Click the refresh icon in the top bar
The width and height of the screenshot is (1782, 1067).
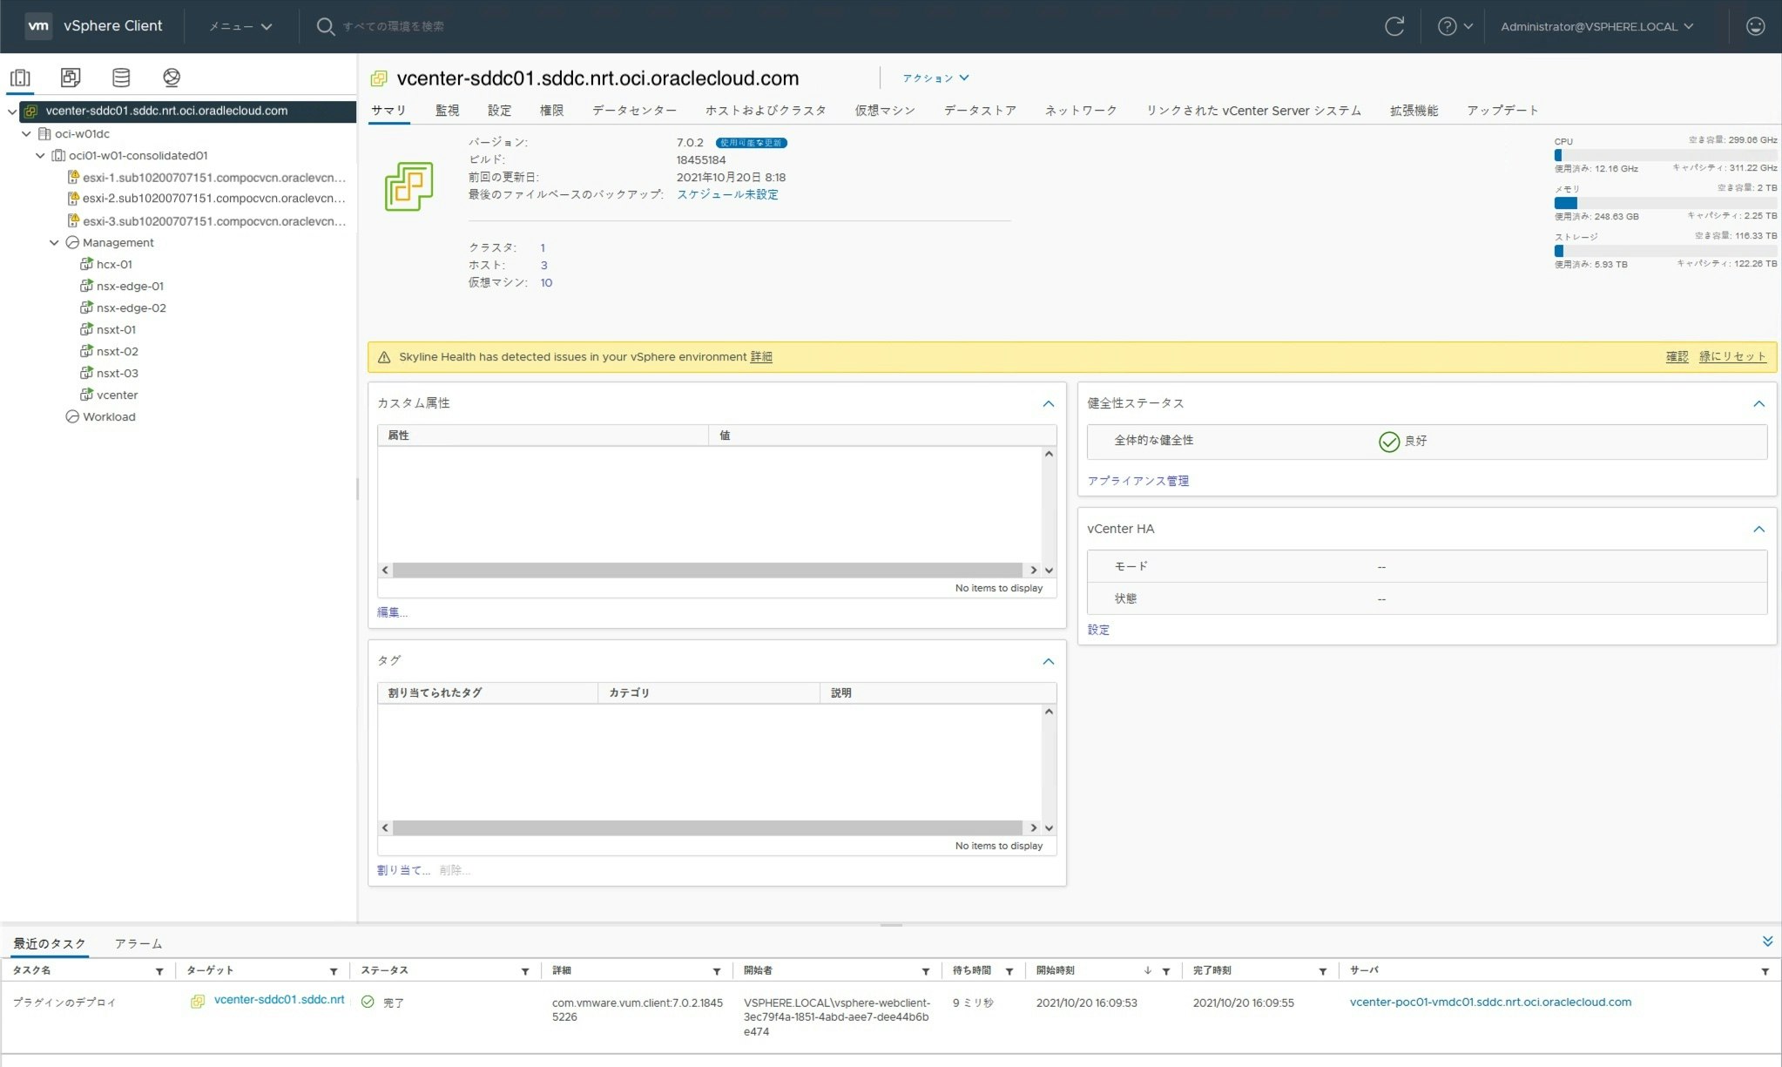click(x=1394, y=26)
